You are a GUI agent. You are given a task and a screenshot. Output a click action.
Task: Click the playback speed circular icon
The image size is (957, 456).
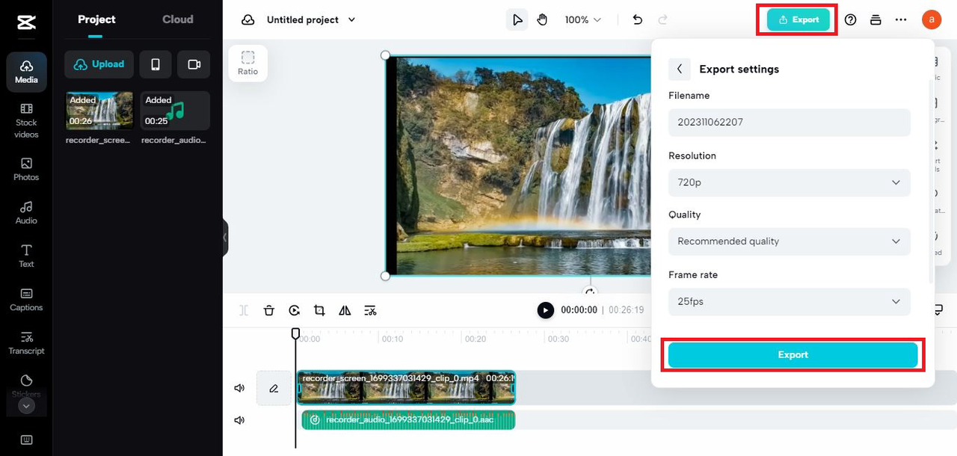tap(295, 310)
